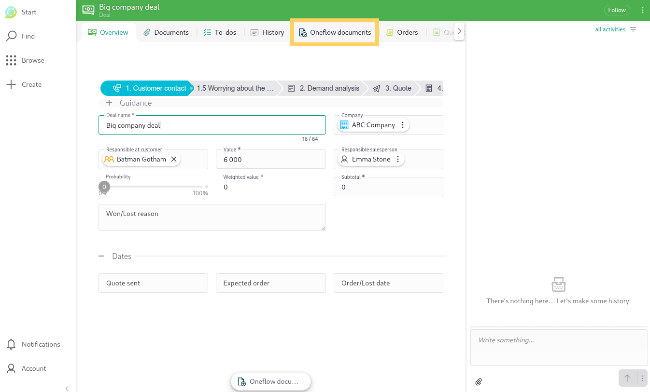Click the floating Oneflow document button
The width and height of the screenshot is (650, 392).
click(271, 381)
